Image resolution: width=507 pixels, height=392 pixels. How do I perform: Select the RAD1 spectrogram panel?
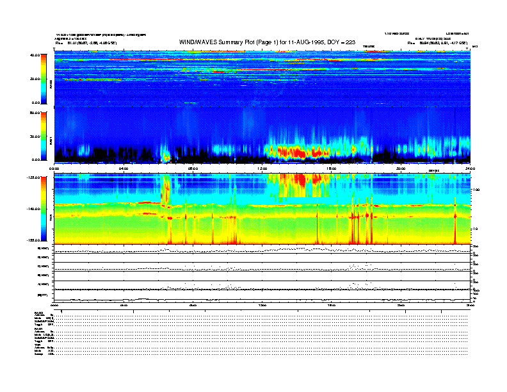tap(262, 135)
